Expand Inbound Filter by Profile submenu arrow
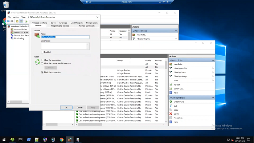Viewport: 254px width, 143px height. coord(213,68)
